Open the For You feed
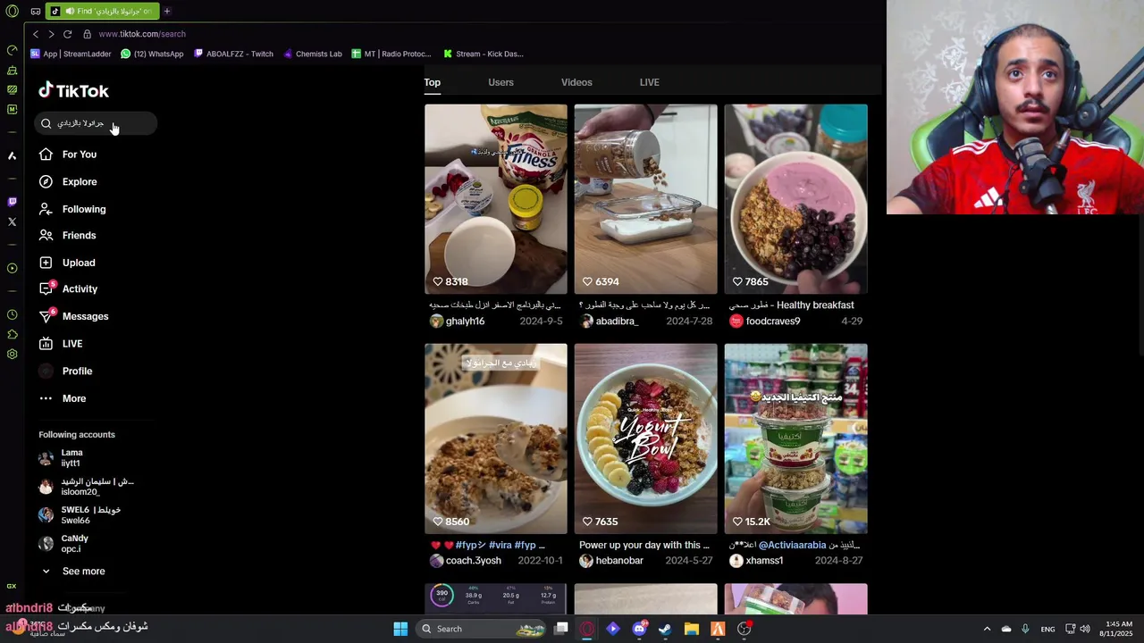This screenshot has height=643, width=1144. (x=68, y=154)
